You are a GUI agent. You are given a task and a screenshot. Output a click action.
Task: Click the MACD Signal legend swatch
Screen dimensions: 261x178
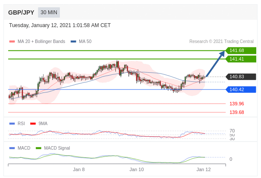click(x=38, y=148)
